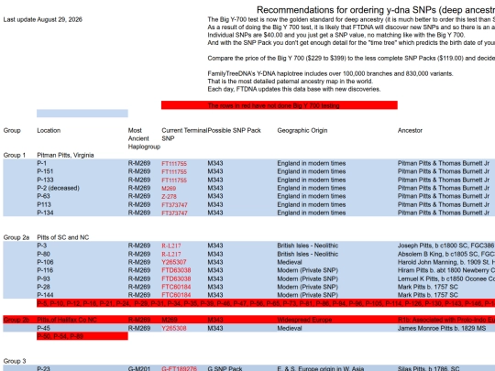Click FTC60184 SNP in the P-28 row
The height and width of the screenshot is (371, 495).
click(176, 287)
